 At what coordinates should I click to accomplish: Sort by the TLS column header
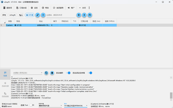tap(75, 21)
